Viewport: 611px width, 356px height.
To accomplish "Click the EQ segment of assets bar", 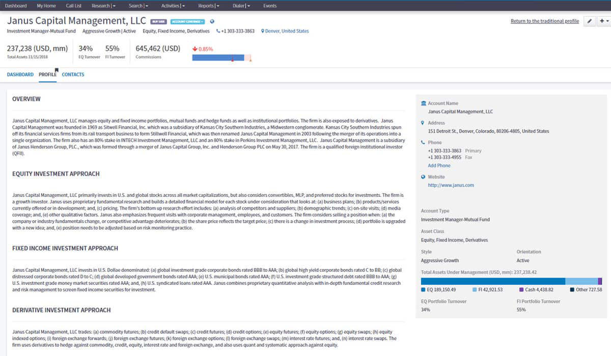I will click(493, 281).
